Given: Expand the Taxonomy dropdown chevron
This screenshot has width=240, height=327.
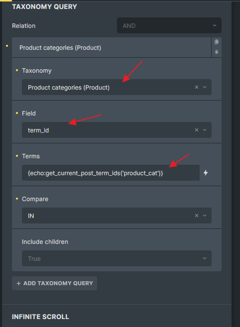Looking at the screenshot, I should (205, 87).
